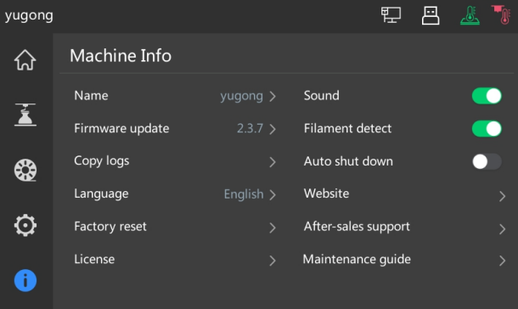Click the 2.3.7 firmware version value
This screenshot has width=518, height=309.
[x=250, y=128]
